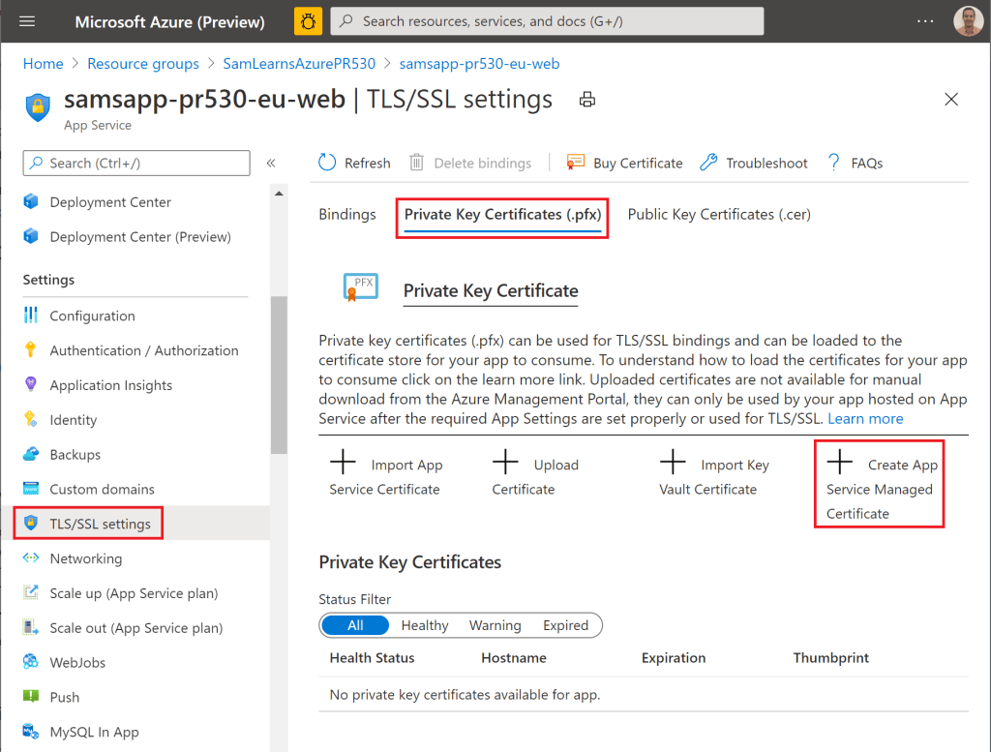Screen dimensions: 991x752
Task: Click the bug preview feedback icon
Action: [308, 21]
